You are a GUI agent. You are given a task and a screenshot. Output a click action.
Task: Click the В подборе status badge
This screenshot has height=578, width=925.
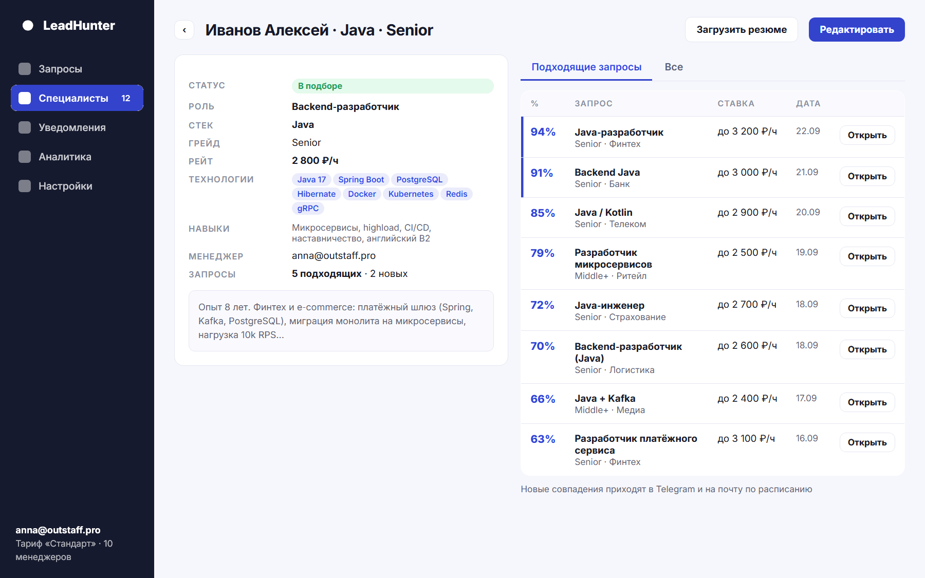(x=393, y=86)
